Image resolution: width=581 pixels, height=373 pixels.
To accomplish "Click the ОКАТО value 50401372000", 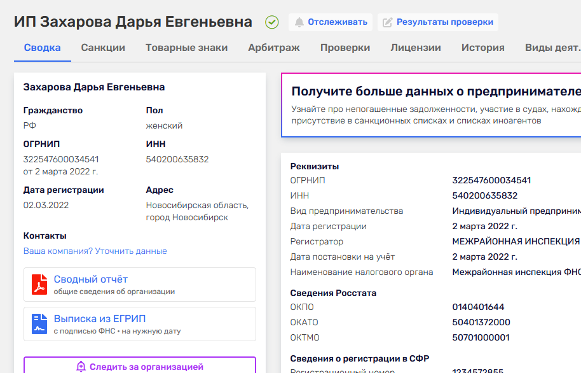I will tap(481, 322).
